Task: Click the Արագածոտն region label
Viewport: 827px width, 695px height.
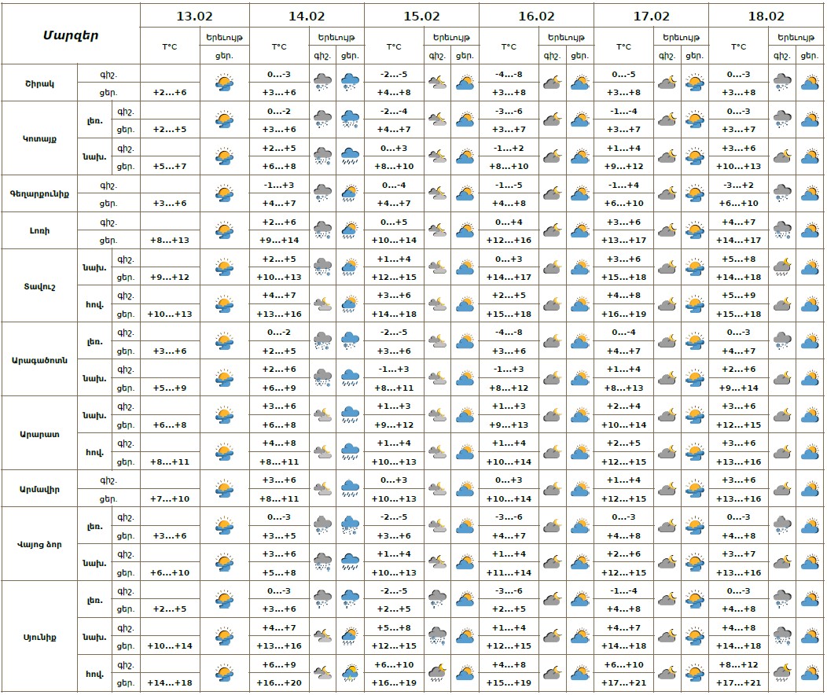Action: point(40,359)
